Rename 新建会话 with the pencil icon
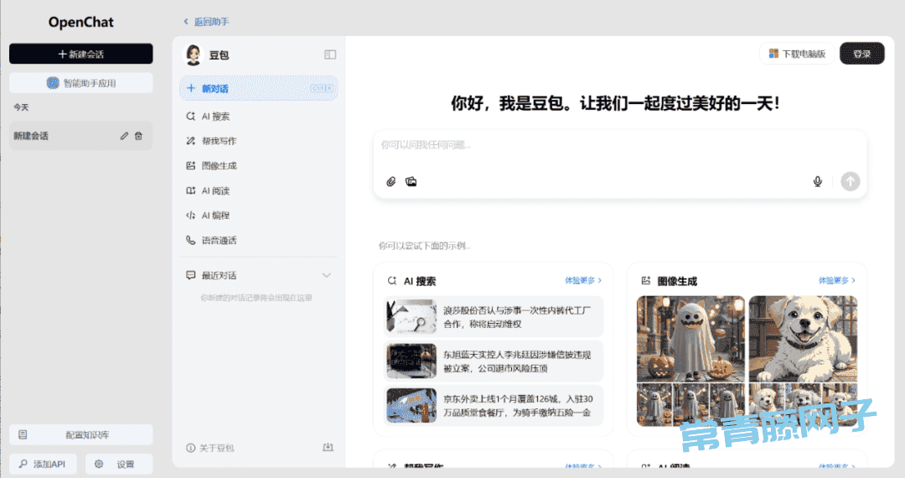905x478 pixels. pos(124,136)
